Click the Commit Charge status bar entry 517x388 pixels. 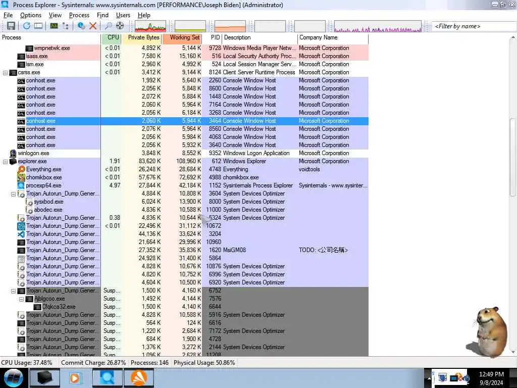coord(93,363)
